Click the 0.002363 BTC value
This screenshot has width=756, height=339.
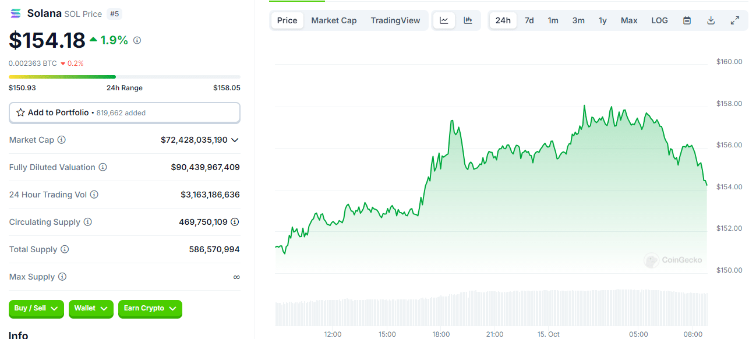coord(33,63)
